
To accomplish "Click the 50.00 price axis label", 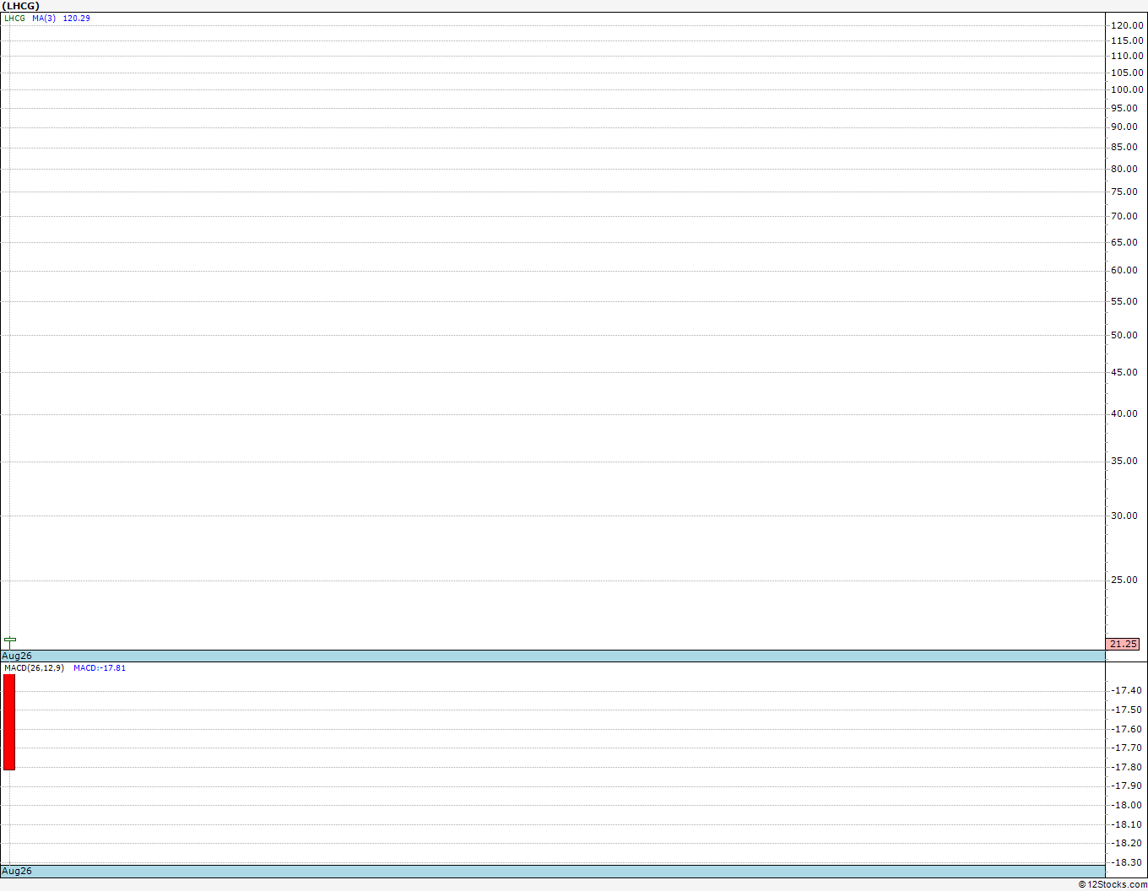I will [x=1124, y=335].
